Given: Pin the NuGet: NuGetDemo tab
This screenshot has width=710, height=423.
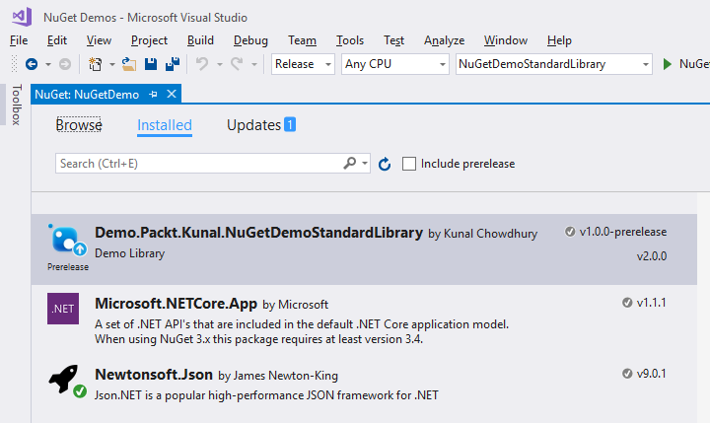Looking at the screenshot, I should click(154, 95).
